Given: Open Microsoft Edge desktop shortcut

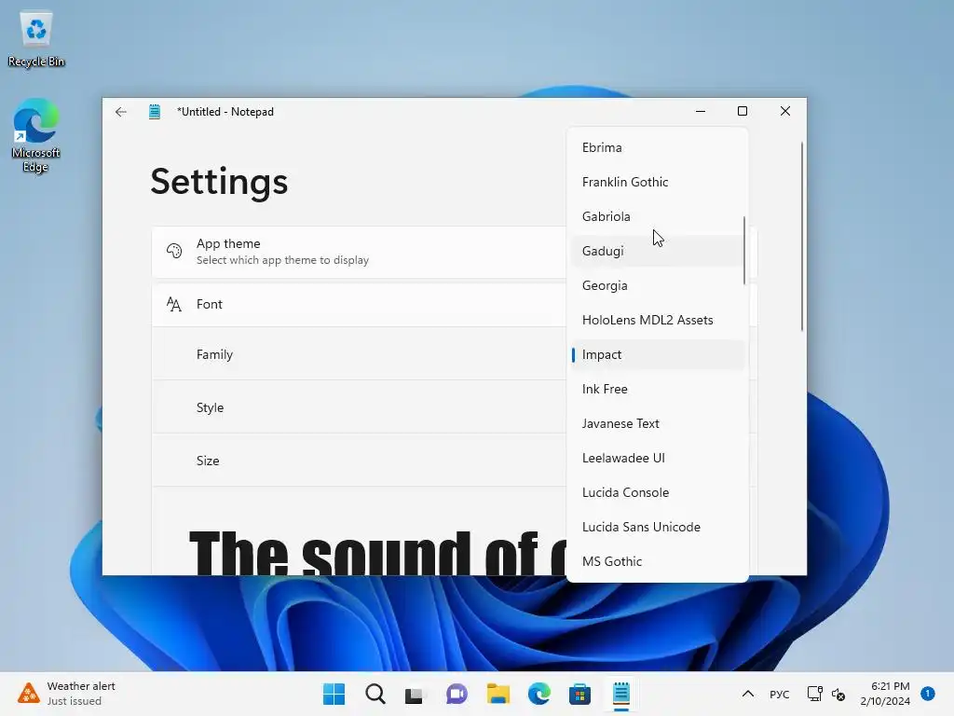Looking at the screenshot, I should tap(36, 135).
